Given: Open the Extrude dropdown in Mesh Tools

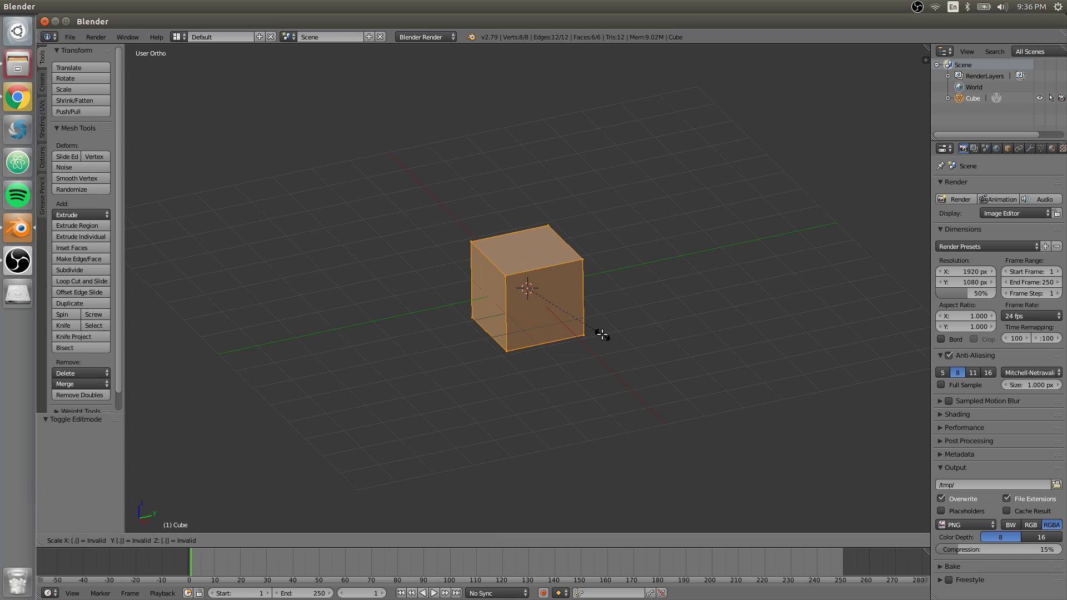Looking at the screenshot, I should [81, 214].
